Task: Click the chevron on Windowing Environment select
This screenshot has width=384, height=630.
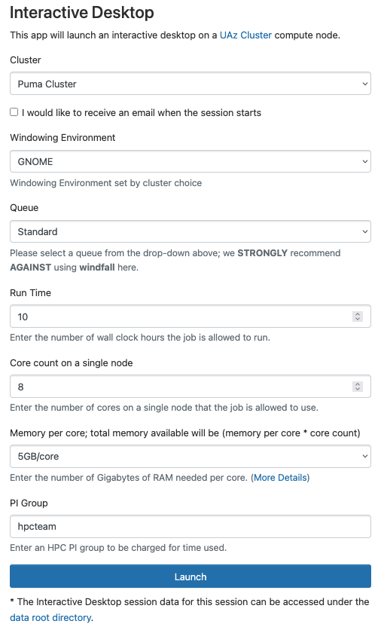Action: click(x=364, y=161)
